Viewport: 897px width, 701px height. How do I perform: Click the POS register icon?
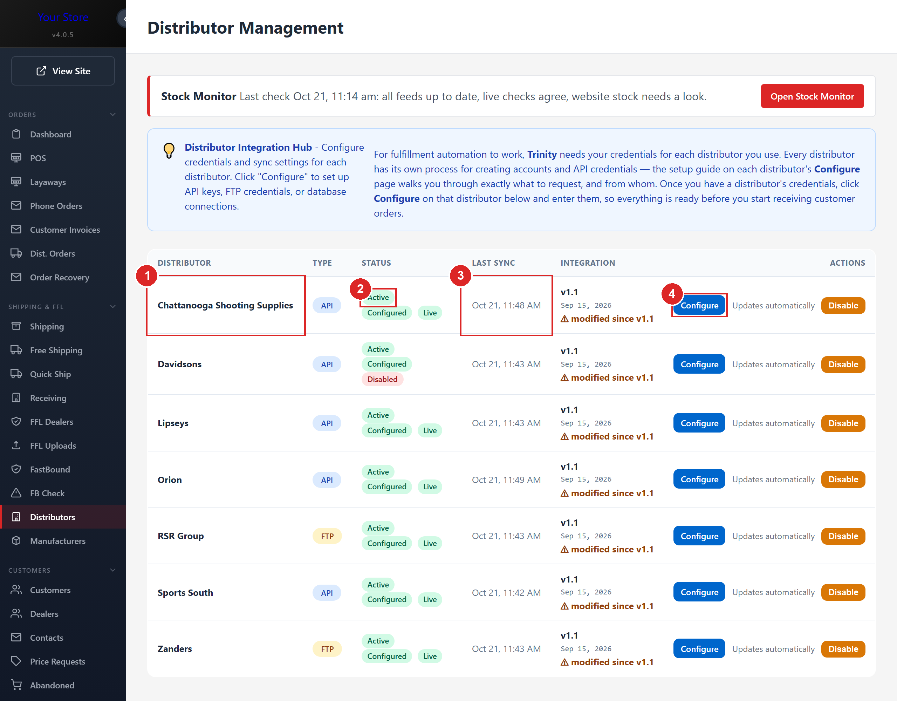coord(16,158)
